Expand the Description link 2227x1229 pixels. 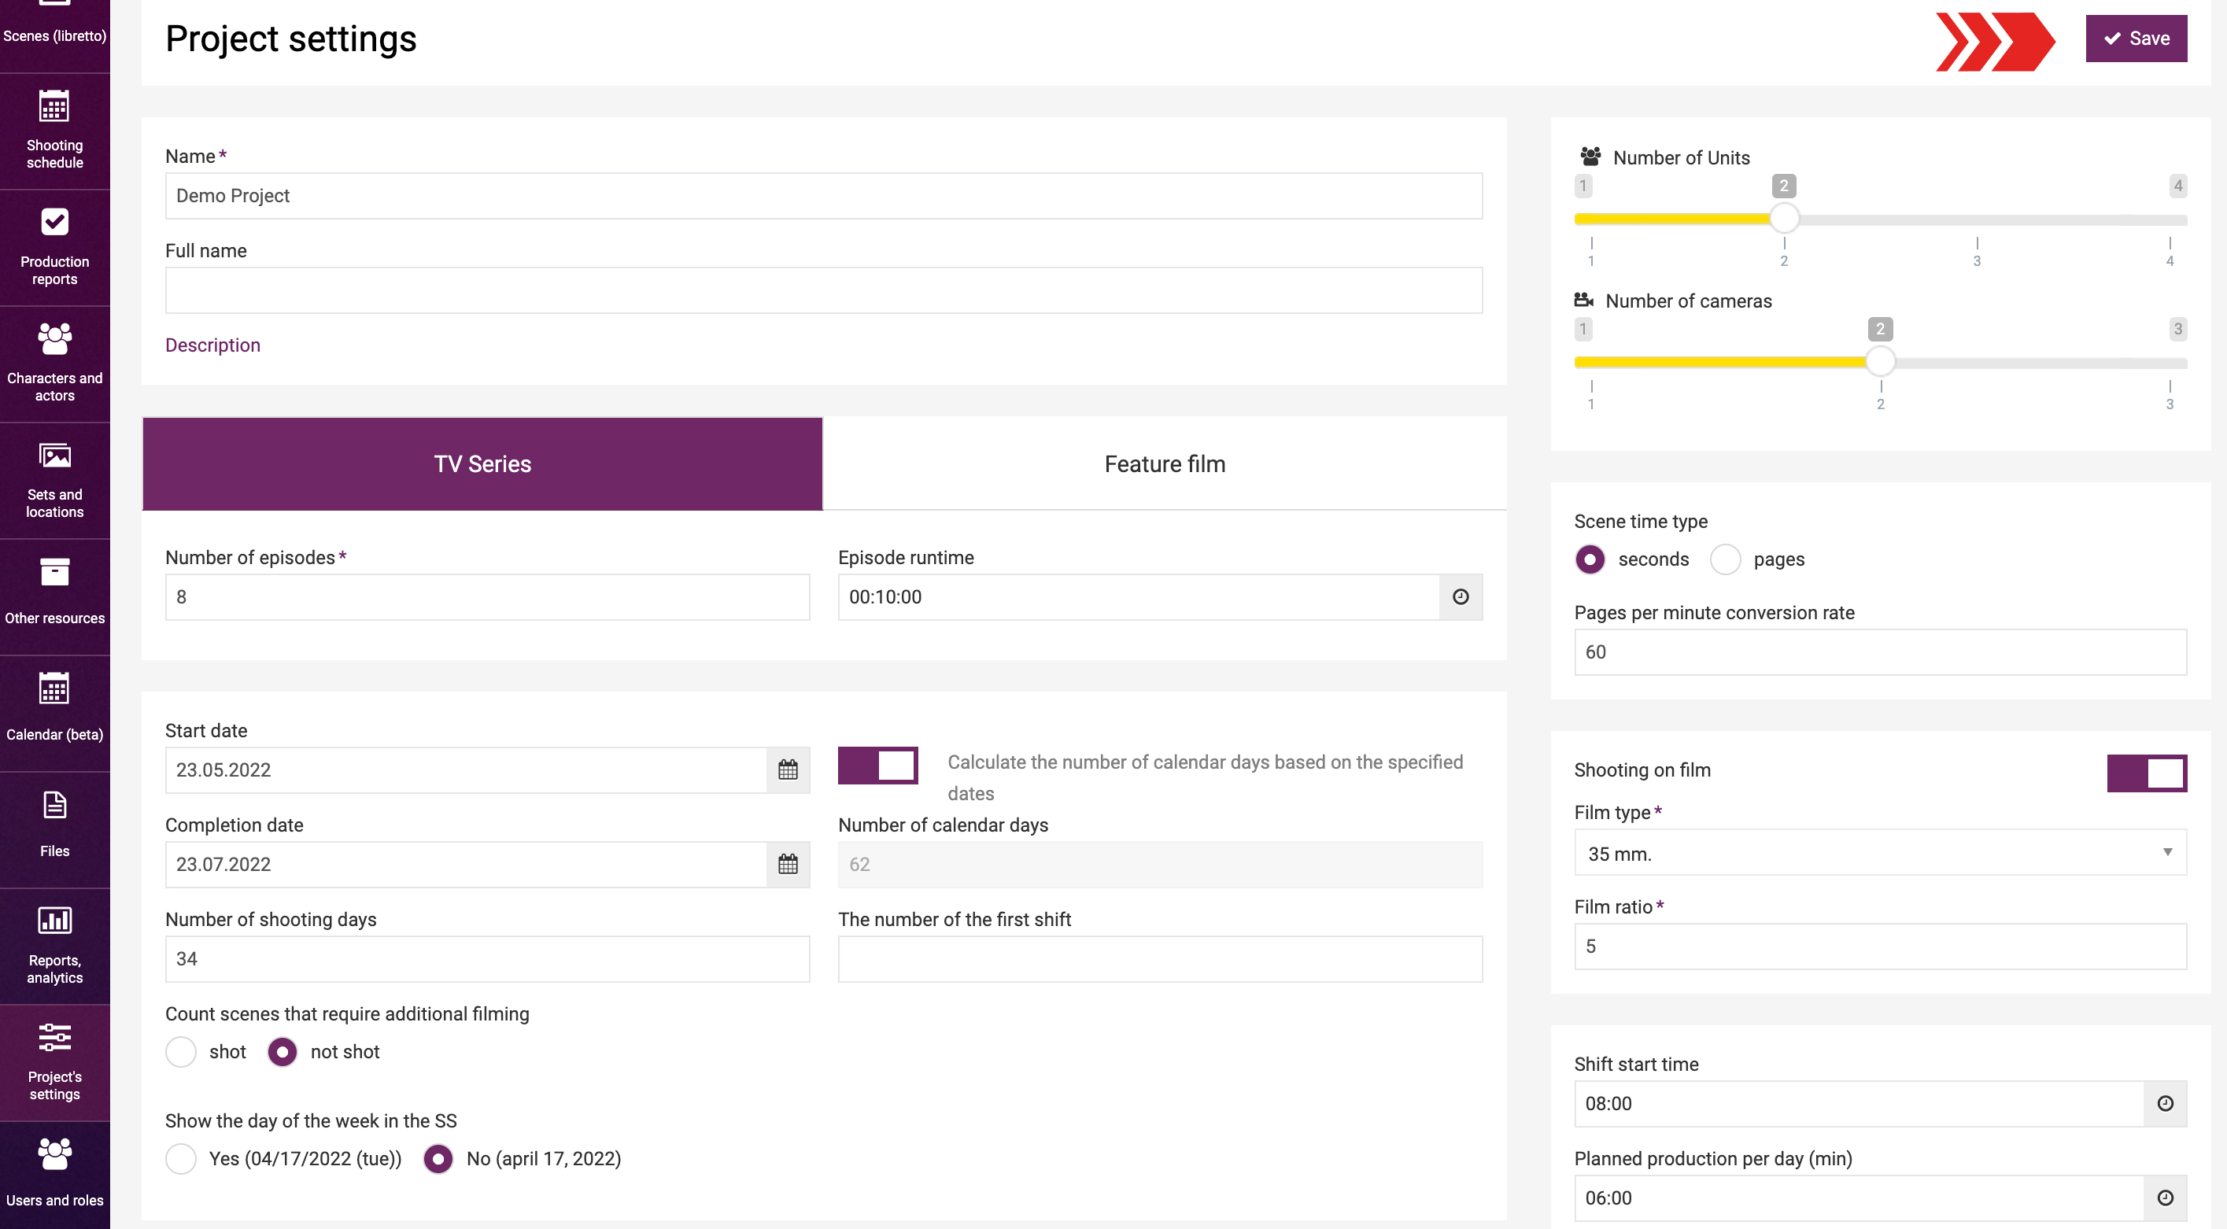point(212,345)
